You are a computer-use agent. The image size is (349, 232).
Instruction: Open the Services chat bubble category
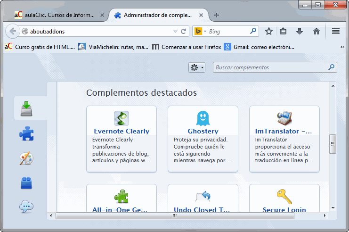click(x=26, y=207)
